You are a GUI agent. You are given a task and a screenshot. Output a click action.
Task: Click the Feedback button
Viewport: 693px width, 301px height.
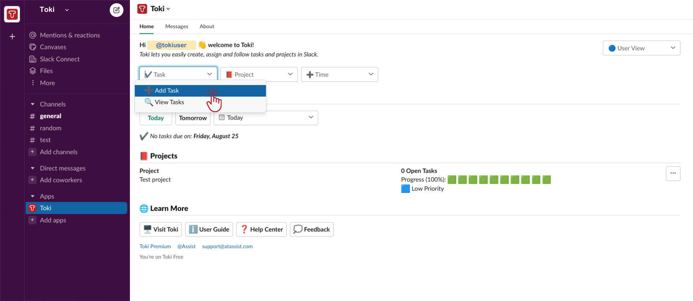coord(311,229)
